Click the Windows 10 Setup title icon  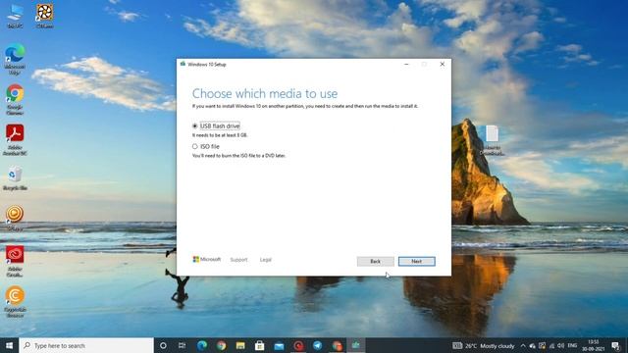[183, 64]
